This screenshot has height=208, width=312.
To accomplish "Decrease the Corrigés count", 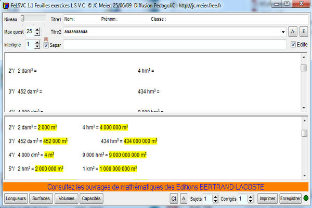I will pyautogui.click(x=251, y=201).
